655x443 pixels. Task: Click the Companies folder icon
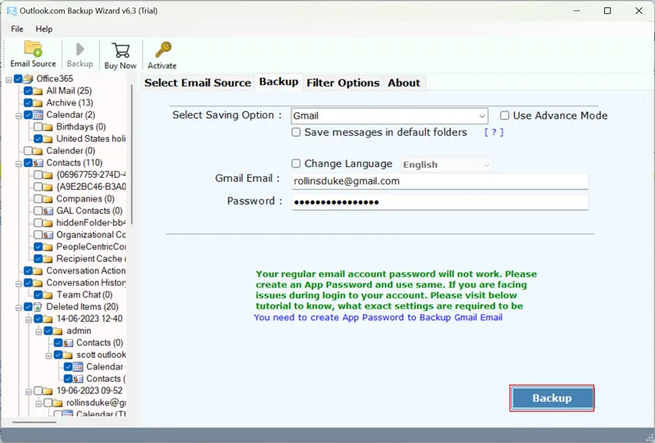(x=48, y=199)
